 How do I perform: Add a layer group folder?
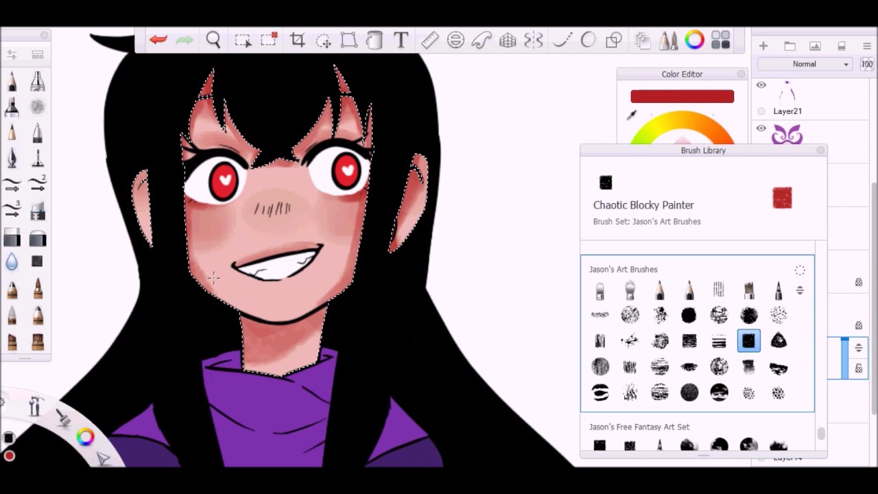(790, 46)
